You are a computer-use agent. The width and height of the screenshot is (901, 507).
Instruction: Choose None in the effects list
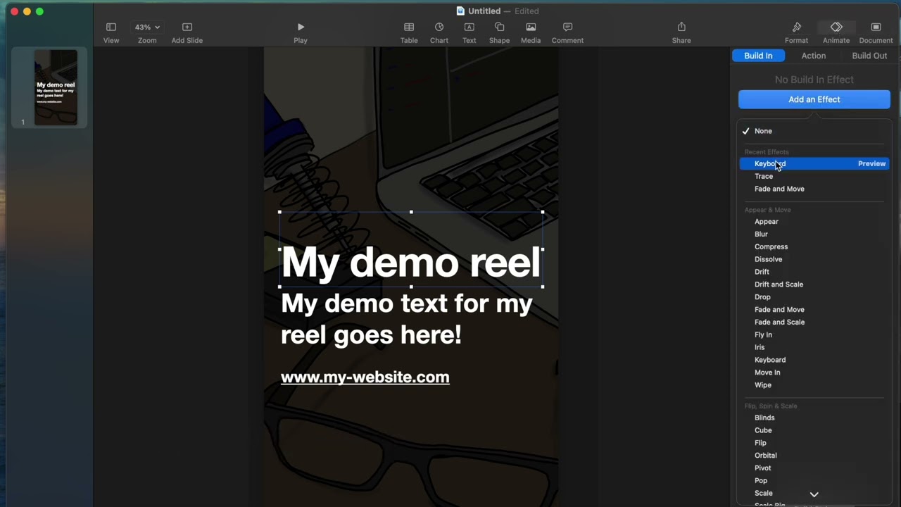tap(763, 131)
